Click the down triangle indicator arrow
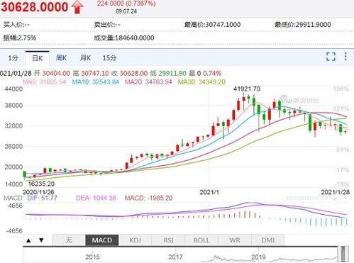The width and height of the screenshot is (354, 263). pyautogui.click(x=41, y=240)
